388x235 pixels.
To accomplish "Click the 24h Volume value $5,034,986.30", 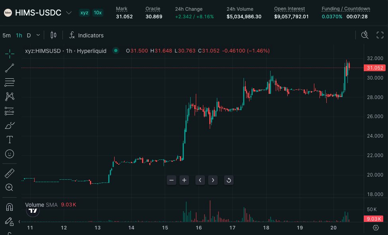I will 244,17.
